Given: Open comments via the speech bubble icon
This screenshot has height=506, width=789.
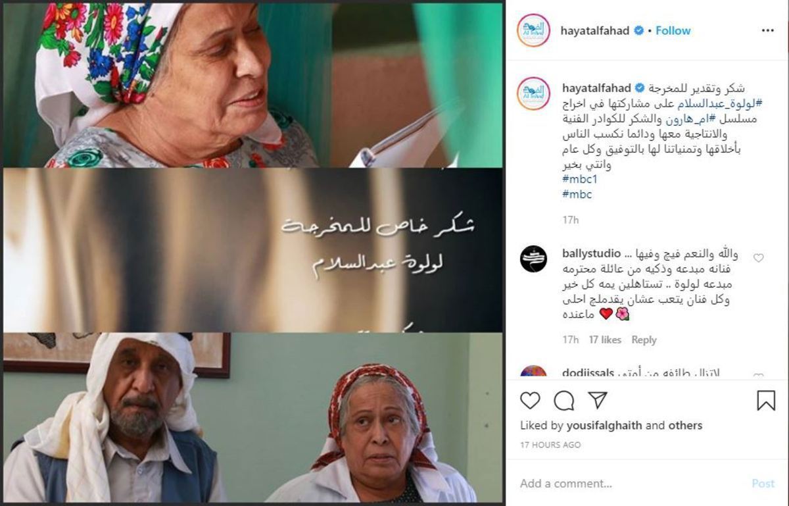Looking at the screenshot, I should pos(563,400).
